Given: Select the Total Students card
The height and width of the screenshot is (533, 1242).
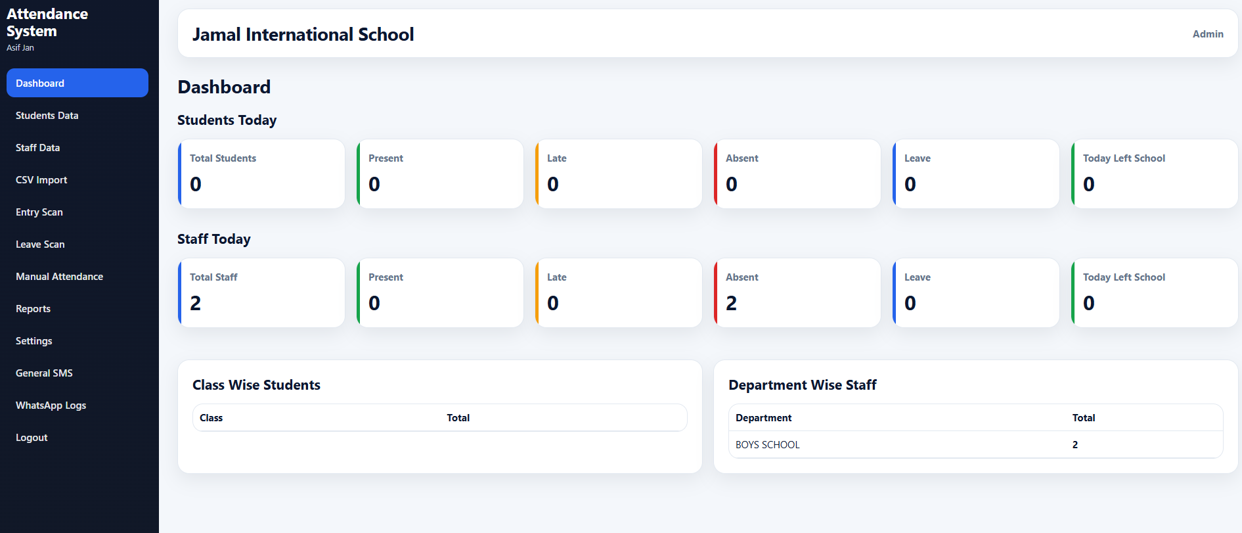Looking at the screenshot, I should [x=261, y=174].
